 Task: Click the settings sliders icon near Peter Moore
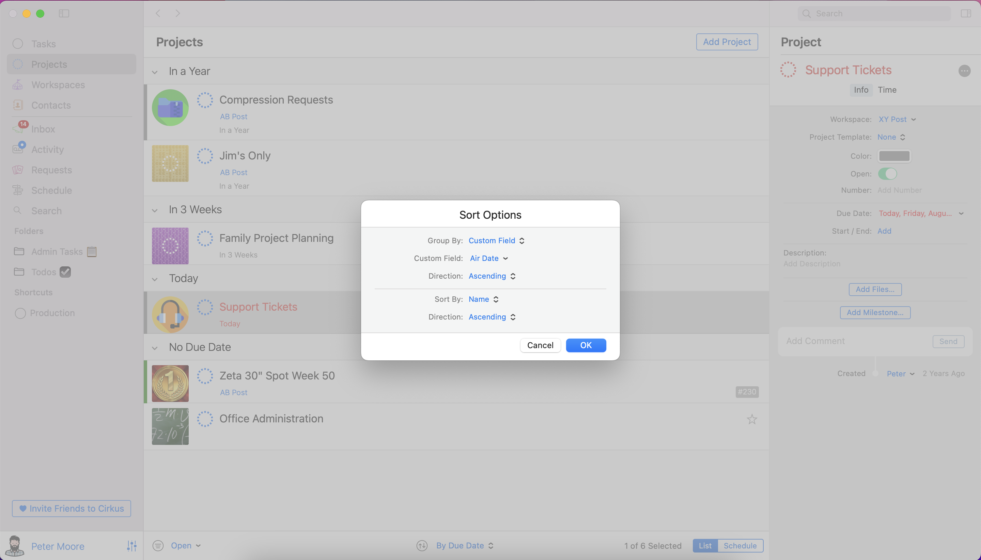click(x=131, y=545)
